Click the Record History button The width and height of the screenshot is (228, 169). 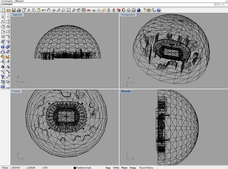pyautogui.click(x=146, y=167)
